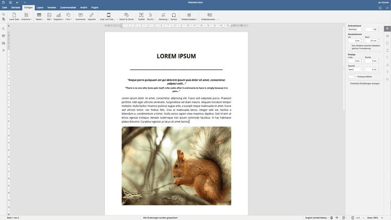The height and width of the screenshot is (220, 391).
Task: Switch to the Layout tab
Action: (40, 8)
